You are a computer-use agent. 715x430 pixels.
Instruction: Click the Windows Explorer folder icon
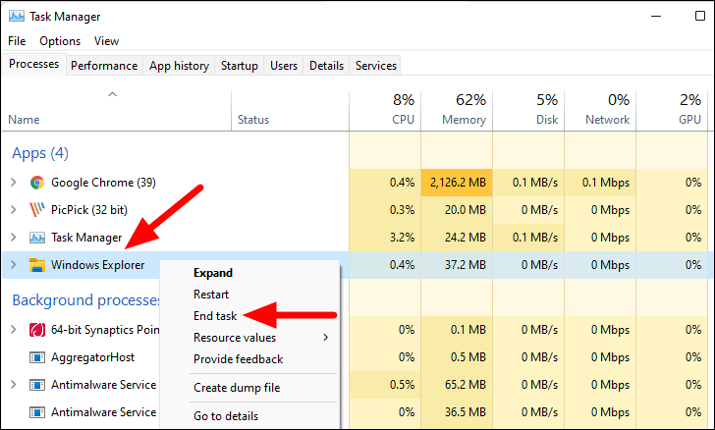37,265
